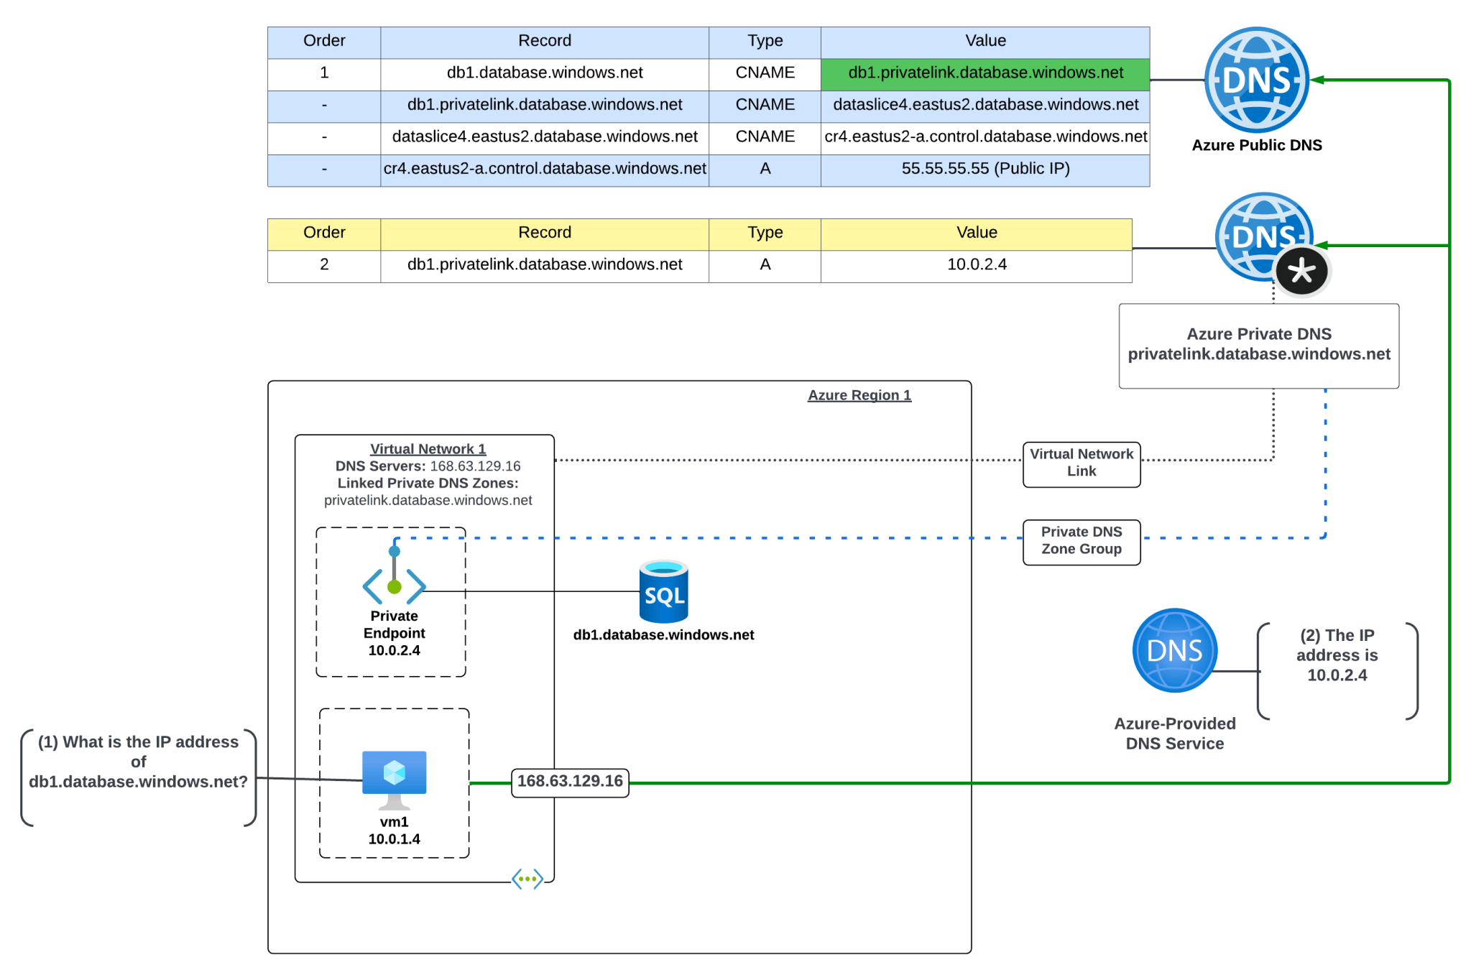
Task: Click the answer callout 'The IP address is 10.0.2.4'
Action: (x=1337, y=670)
